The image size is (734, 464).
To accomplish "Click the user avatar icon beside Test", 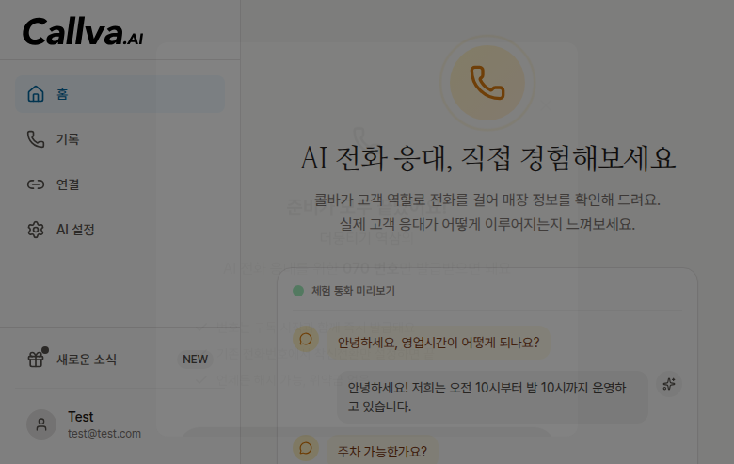I will pyautogui.click(x=41, y=424).
